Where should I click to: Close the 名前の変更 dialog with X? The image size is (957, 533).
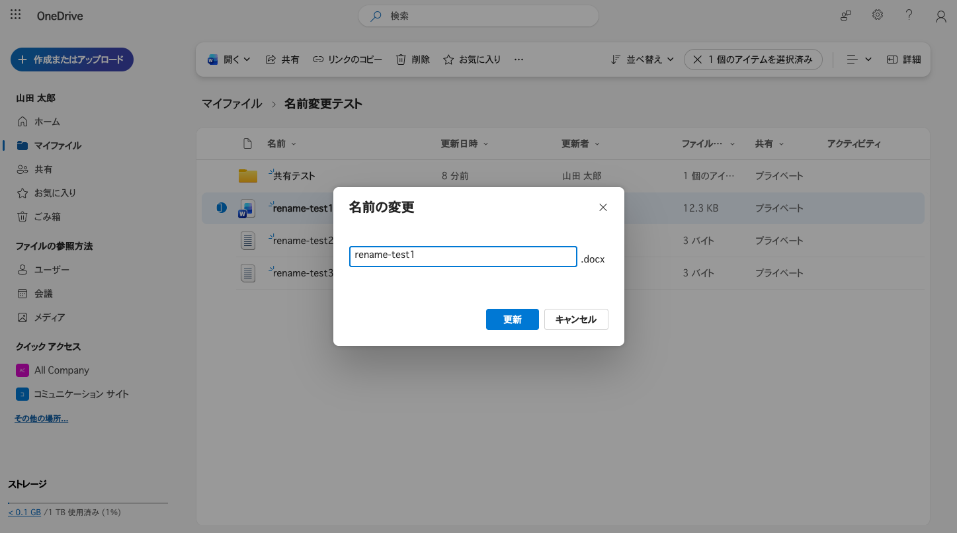(603, 208)
